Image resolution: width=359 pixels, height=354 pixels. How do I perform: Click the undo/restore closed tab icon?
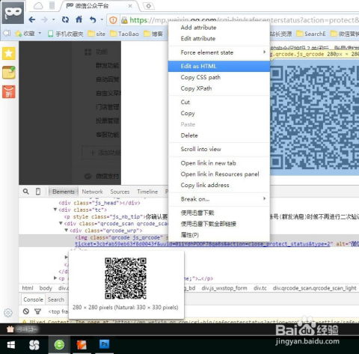point(93,19)
